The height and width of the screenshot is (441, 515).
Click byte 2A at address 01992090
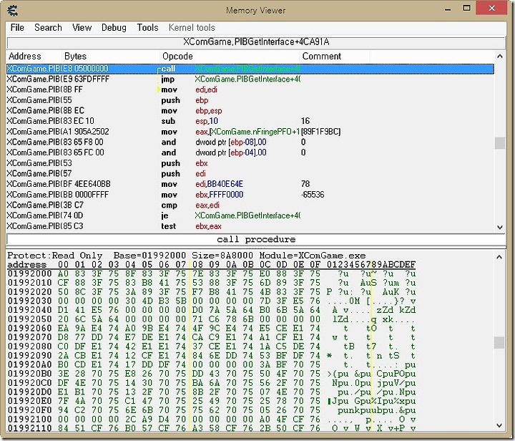pos(63,355)
